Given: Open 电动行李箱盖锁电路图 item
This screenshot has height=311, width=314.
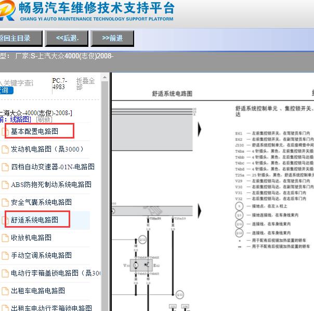Looking at the screenshot, I should [56, 273].
